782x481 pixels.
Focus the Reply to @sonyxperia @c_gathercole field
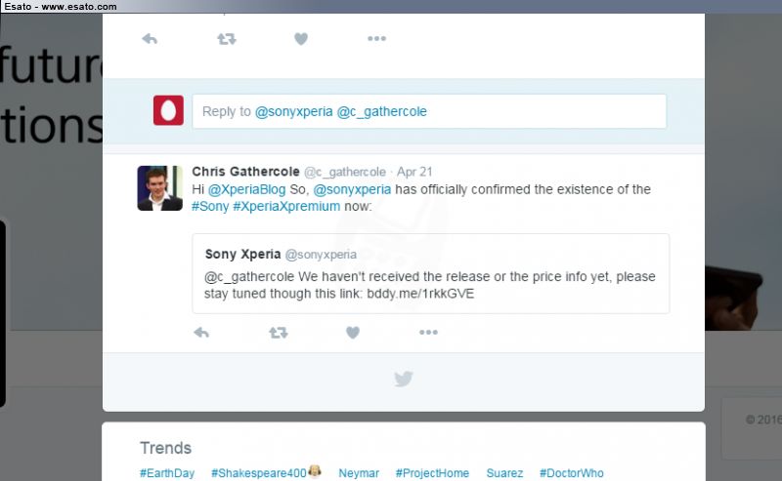(x=429, y=111)
